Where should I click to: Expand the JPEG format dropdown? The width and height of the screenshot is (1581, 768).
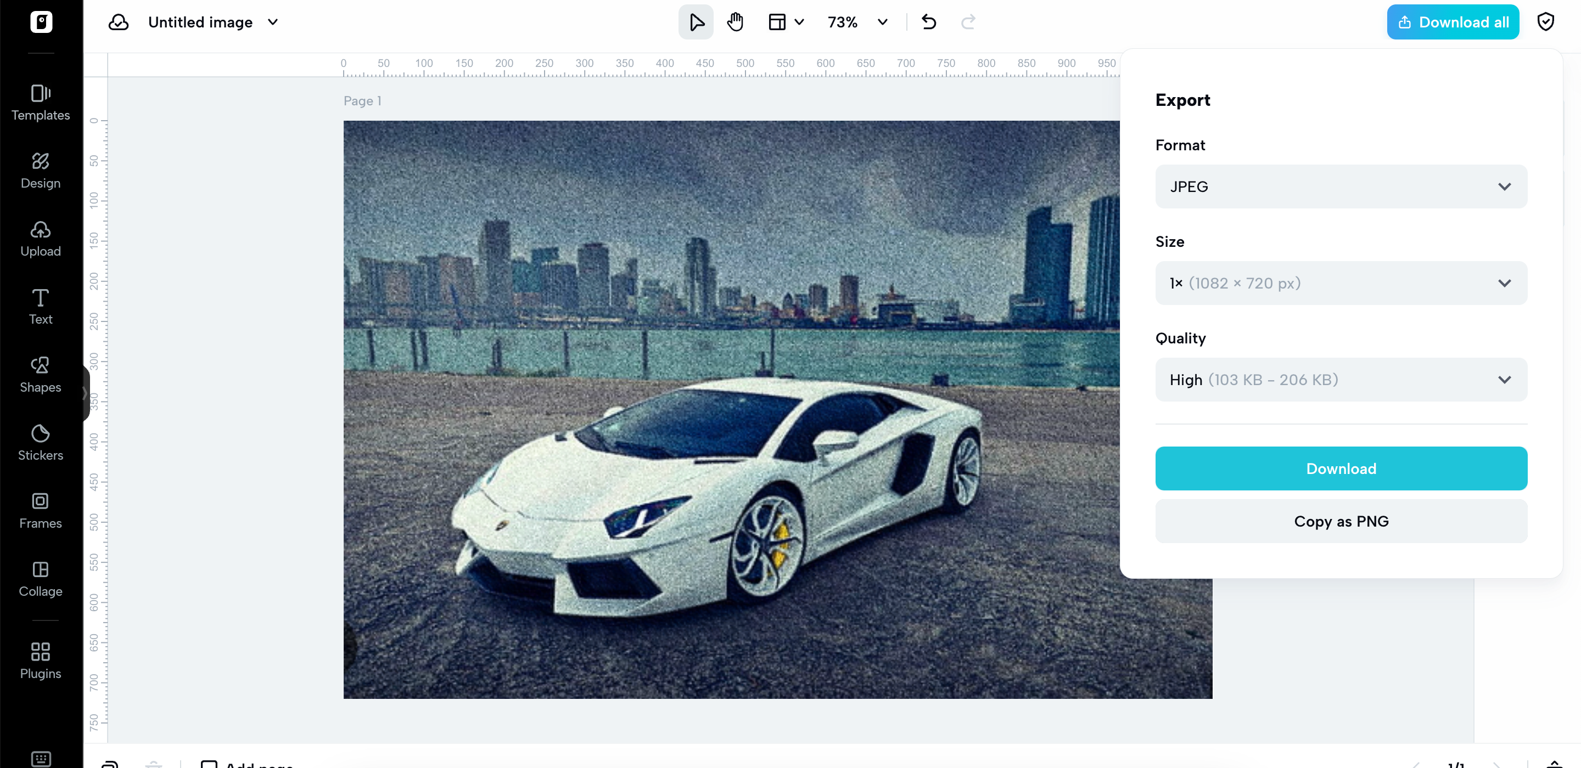pyautogui.click(x=1341, y=187)
